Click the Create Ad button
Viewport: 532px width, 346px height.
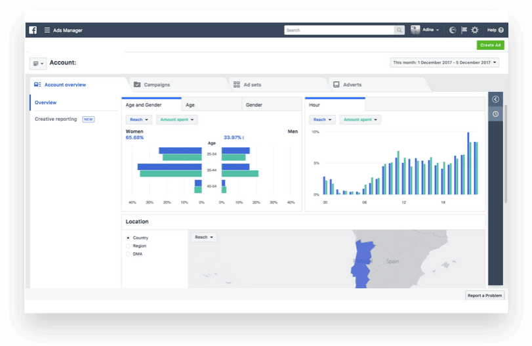point(490,45)
